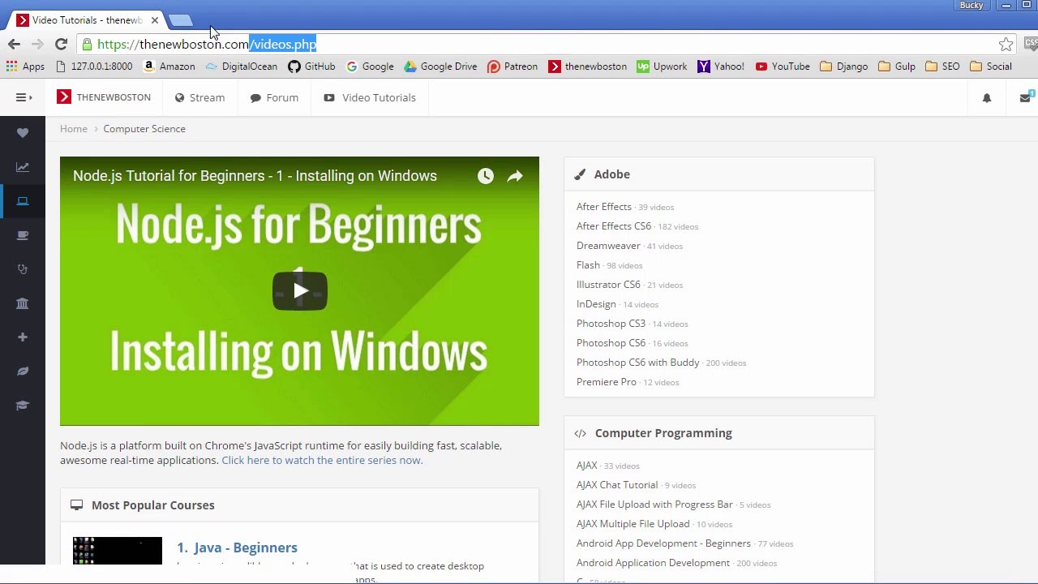Viewport: 1038px width, 584px height.
Task: Open the leaf icon in left sidebar
Action: tap(23, 371)
